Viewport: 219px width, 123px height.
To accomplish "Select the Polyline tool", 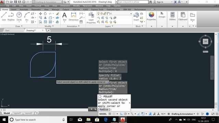I will 11,16.
